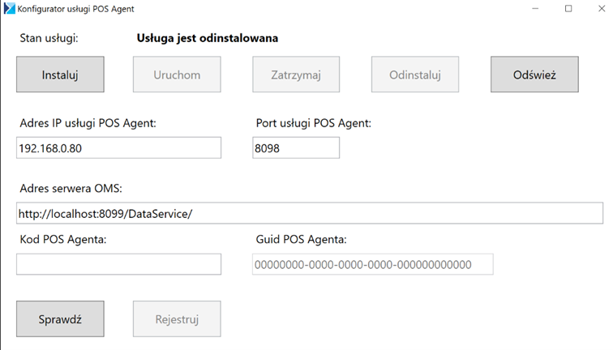Screen dimensions: 613x350
Task: Focus the POS Agent IP address field
Action: click(119, 148)
